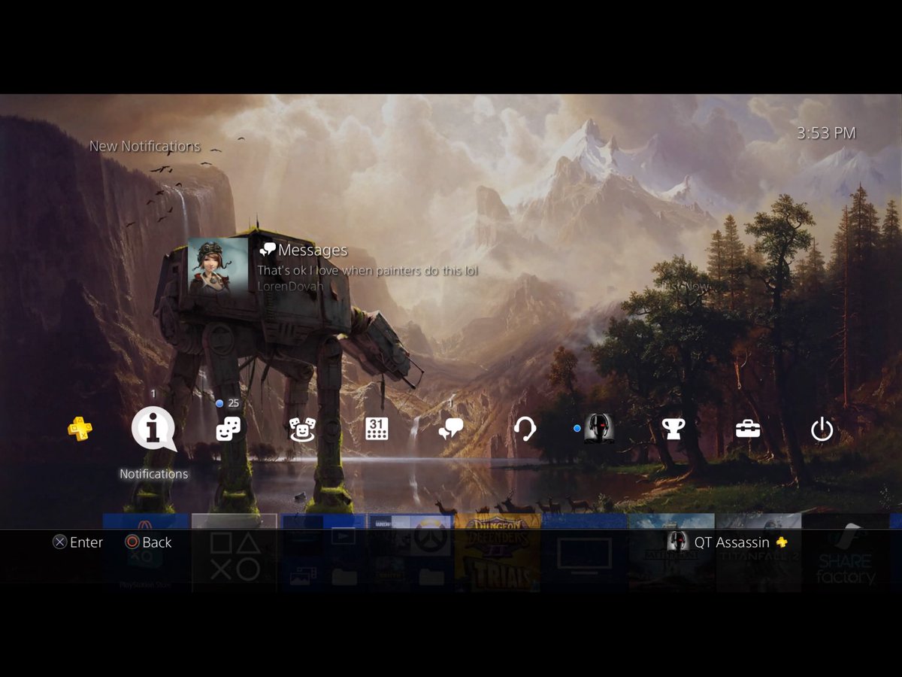Open the Trophies icon
This screenshot has width=902, height=677.
point(673,429)
